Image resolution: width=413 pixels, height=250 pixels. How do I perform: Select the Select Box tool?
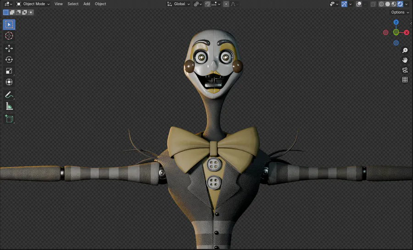(x=9, y=24)
